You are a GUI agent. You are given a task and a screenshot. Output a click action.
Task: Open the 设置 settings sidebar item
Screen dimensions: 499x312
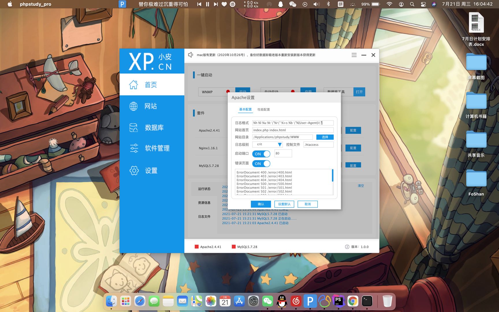152,170
